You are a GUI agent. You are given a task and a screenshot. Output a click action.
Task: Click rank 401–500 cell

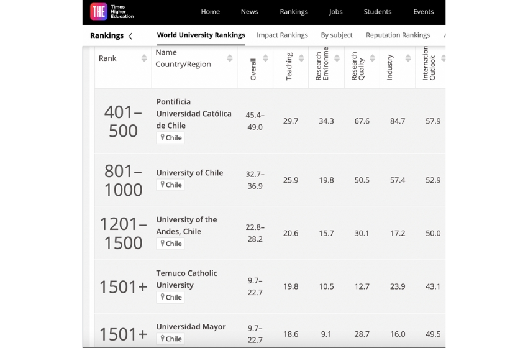pyautogui.click(x=123, y=121)
